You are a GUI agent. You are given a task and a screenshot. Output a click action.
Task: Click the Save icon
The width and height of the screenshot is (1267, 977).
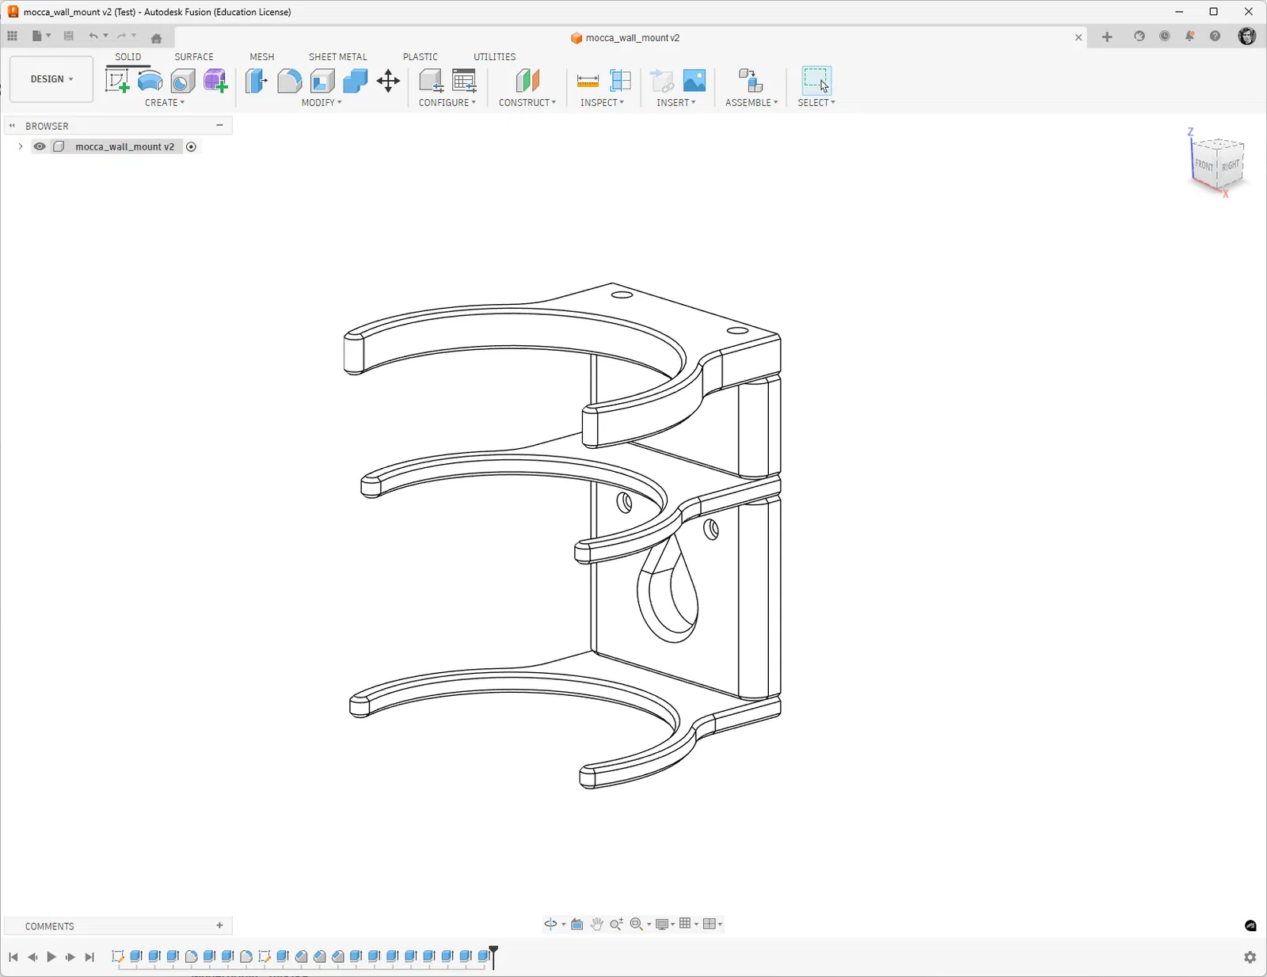pyautogui.click(x=69, y=36)
